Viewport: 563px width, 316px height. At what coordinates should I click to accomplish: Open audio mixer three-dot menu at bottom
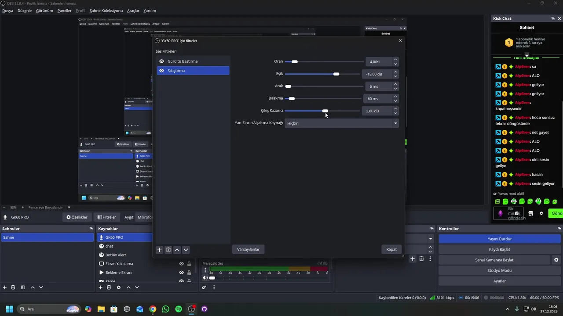tap(214, 287)
